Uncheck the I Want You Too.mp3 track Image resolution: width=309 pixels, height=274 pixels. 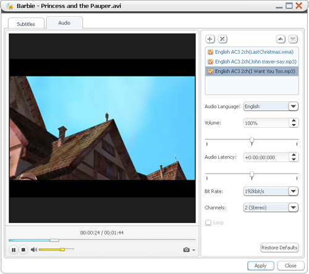[210, 72]
